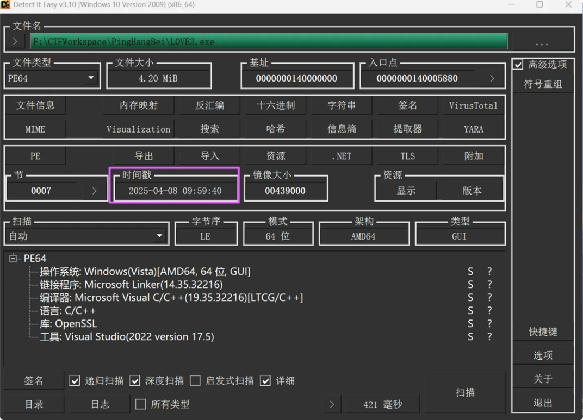Open the 导出 exports view
Screen dimensions: 583x420
144,156
